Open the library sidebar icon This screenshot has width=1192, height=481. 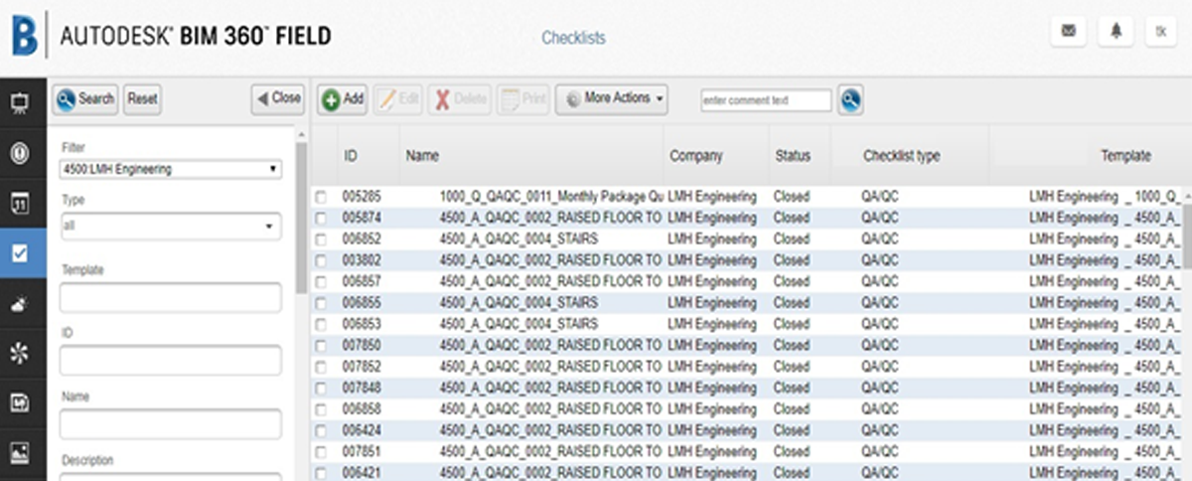[x=20, y=402]
